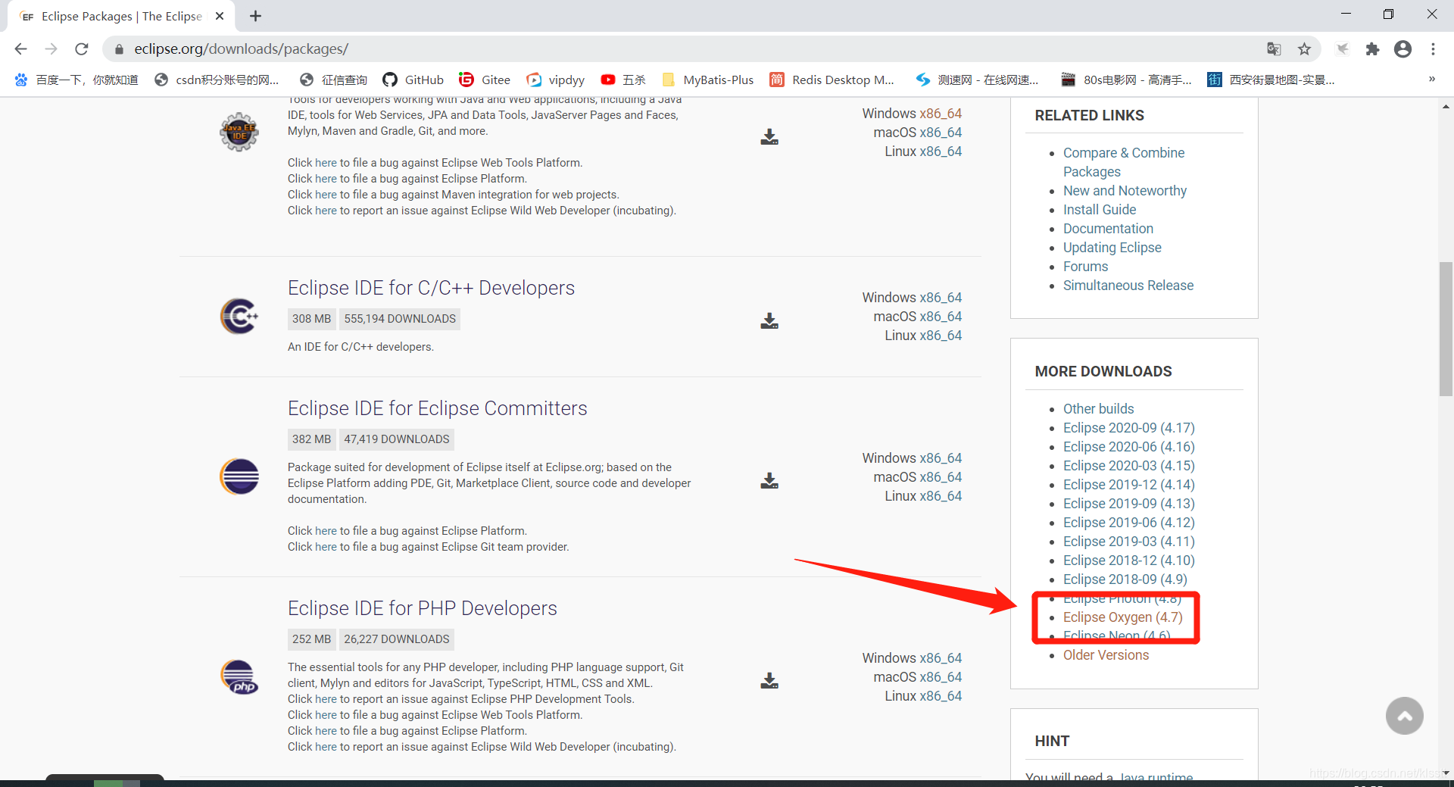Download the Java EE IDE package icon
The height and width of the screenshot is (787, 1454).
769,137
